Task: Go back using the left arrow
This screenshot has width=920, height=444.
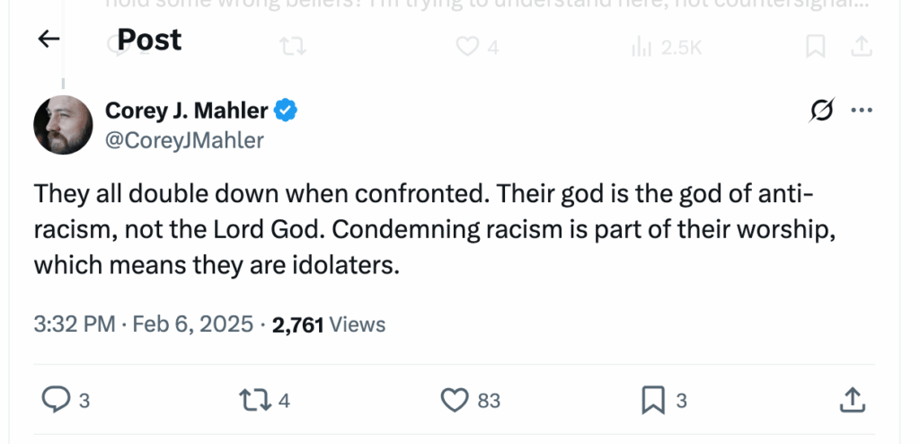Action: point(49,39)
